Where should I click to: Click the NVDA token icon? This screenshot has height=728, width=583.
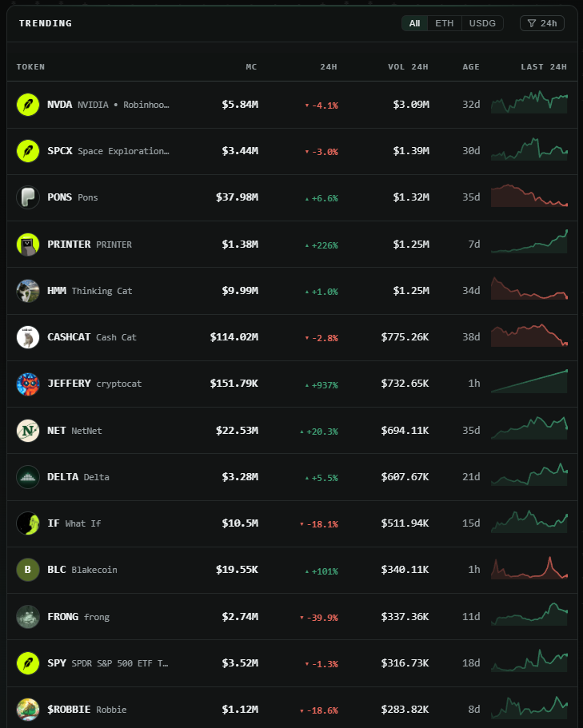point(28,105)
